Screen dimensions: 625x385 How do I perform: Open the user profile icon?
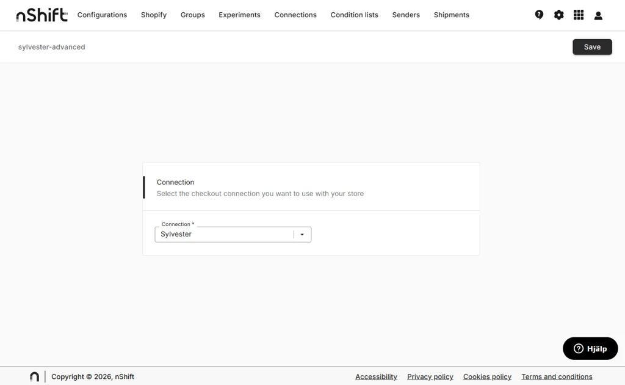tap(598, 14)
